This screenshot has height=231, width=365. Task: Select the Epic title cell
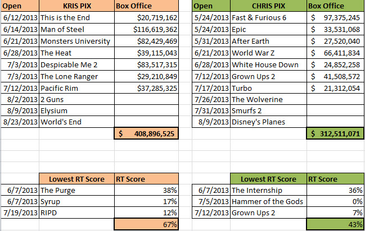tap(268, 30)
